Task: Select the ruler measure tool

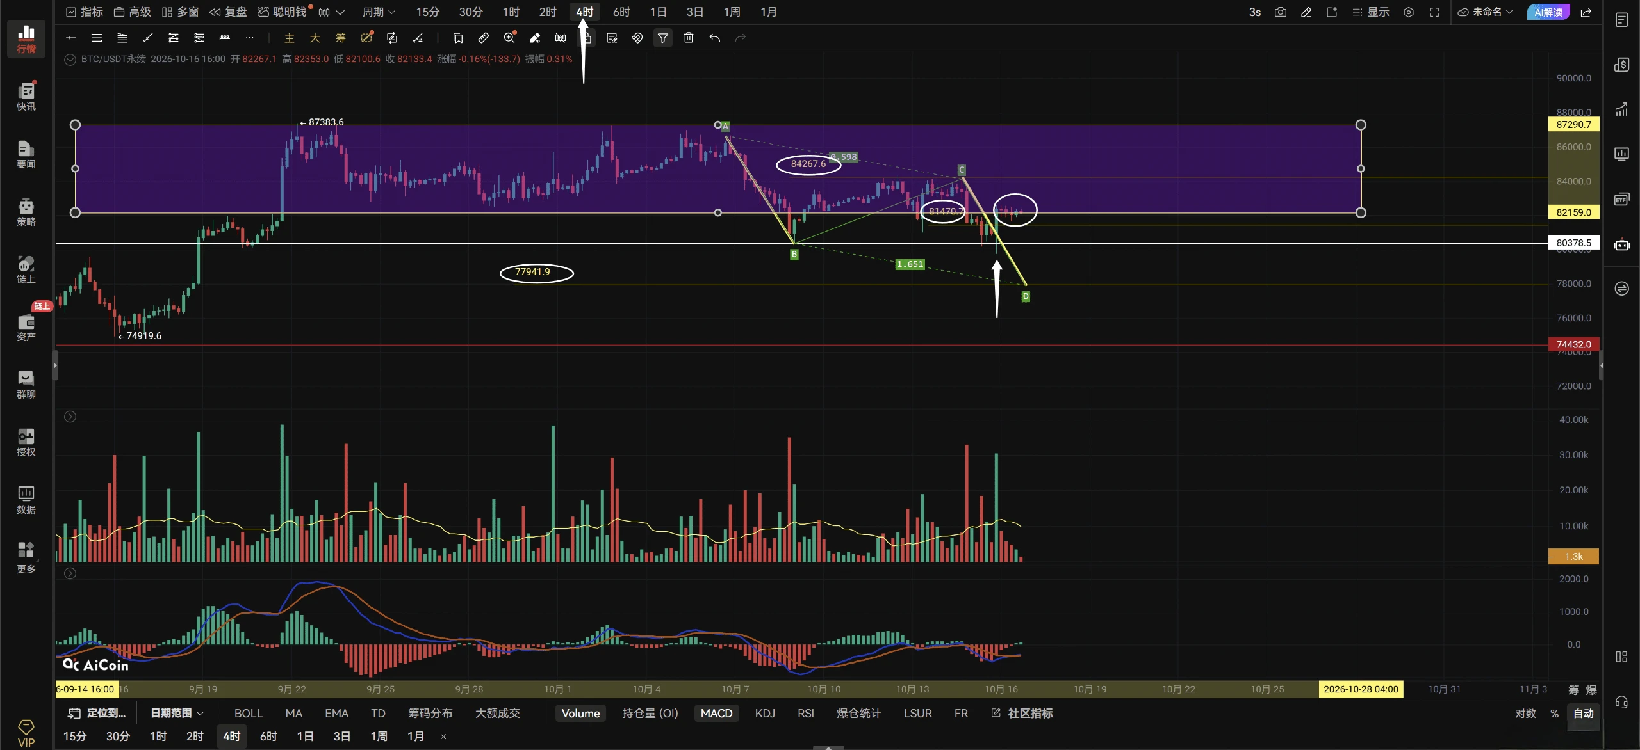Action: point(484,38)
